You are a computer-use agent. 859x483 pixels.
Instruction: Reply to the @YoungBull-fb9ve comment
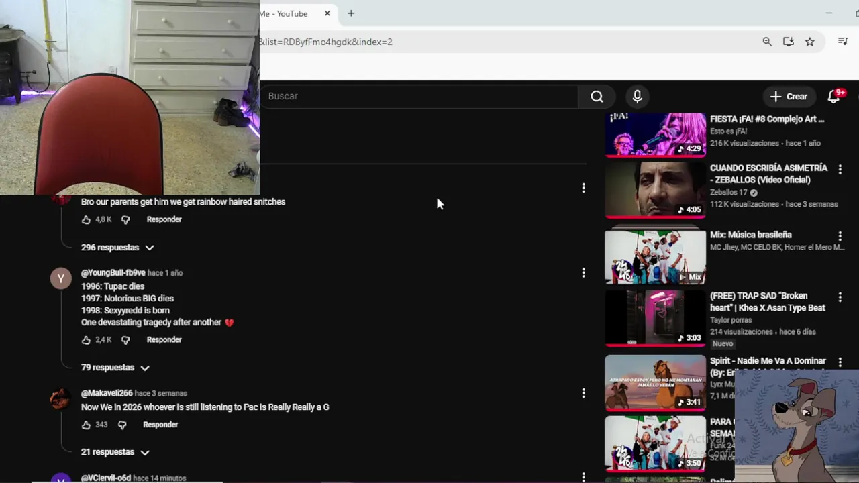click(x=164, y=340)
